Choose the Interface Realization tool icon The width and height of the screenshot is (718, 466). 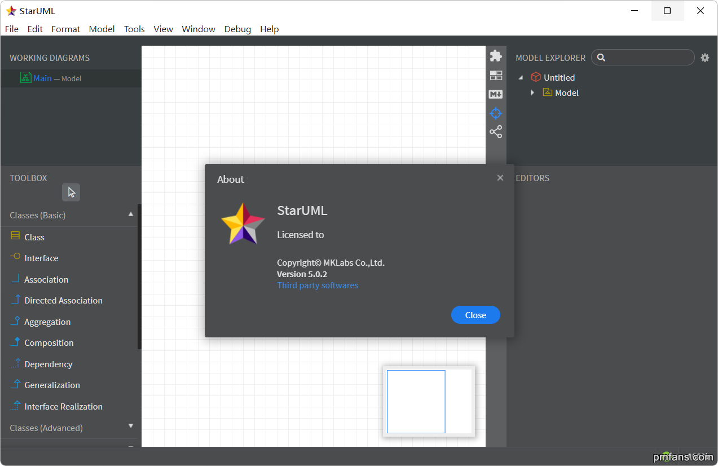tap(15, 406)
